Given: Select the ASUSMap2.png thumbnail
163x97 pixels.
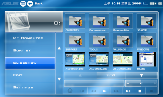Looking at the screenshot, I should tap(99, 59).
